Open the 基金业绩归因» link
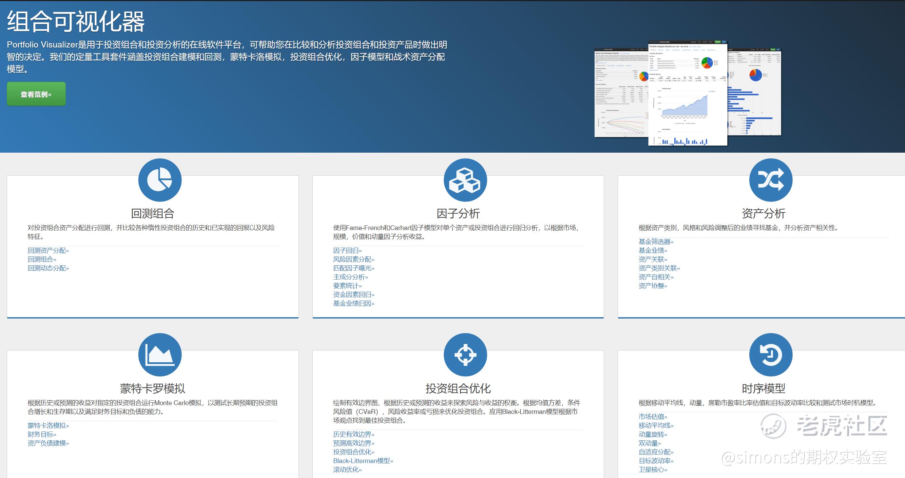 [x=354, y=303]
